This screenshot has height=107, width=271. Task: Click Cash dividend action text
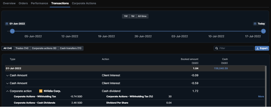point(111,91)
